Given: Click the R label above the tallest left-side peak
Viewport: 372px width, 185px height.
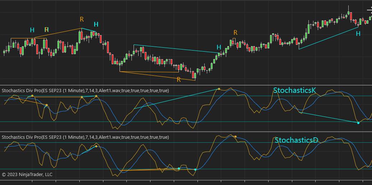Looking at the screenshot, I should (82, 19).
